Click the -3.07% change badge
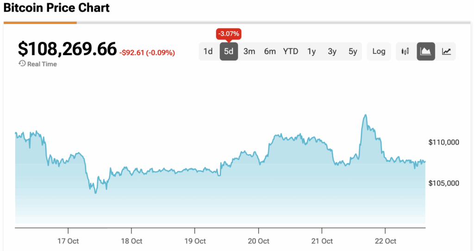Screen dimensions: 474x251 229,34
